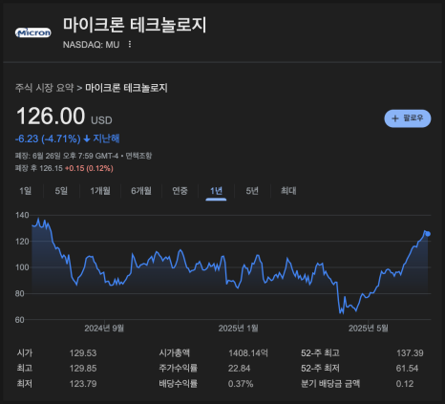
Task: Click the 140 y-axis label
Action: pyautogui.click(x=22, y=215)
